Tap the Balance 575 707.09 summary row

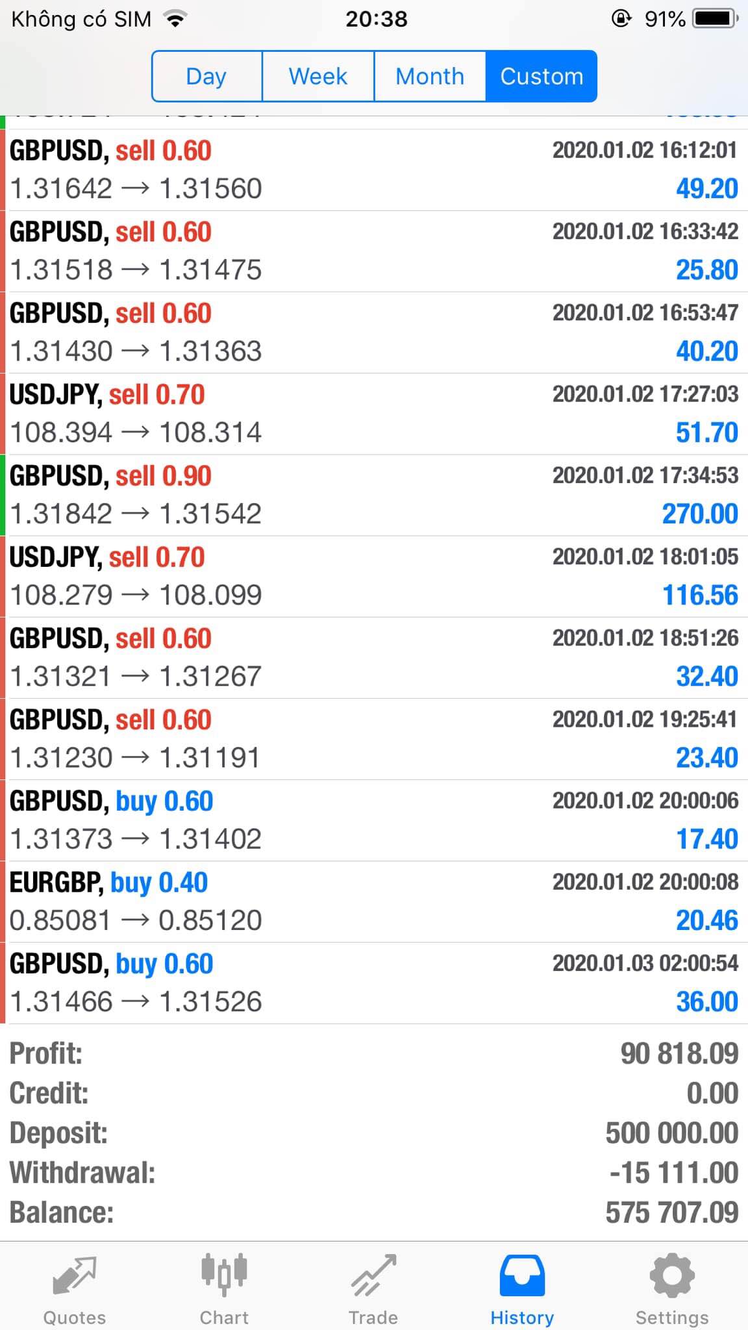click(x=374, y=1212)
